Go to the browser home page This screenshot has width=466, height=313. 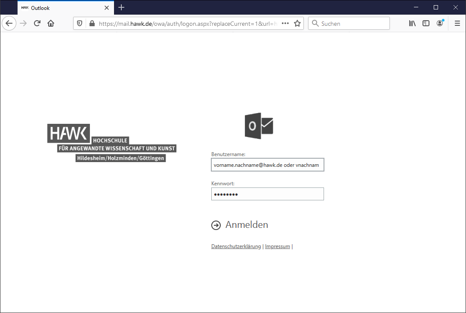[51, 24]
